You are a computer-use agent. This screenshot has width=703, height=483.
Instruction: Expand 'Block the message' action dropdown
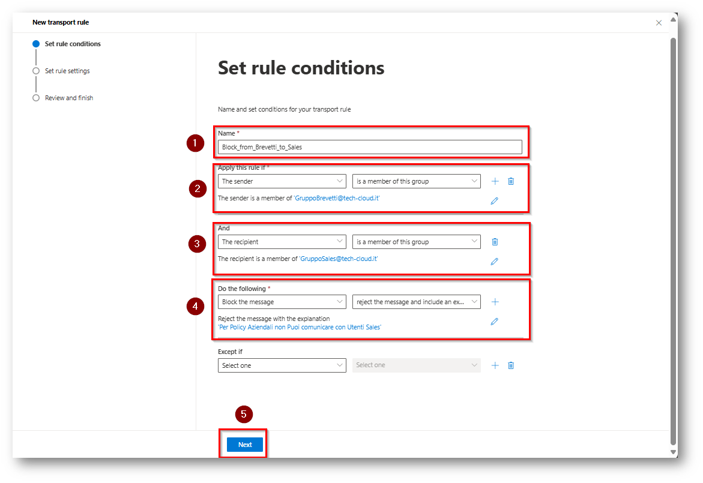pyautogui.click(x=282, y=302)
